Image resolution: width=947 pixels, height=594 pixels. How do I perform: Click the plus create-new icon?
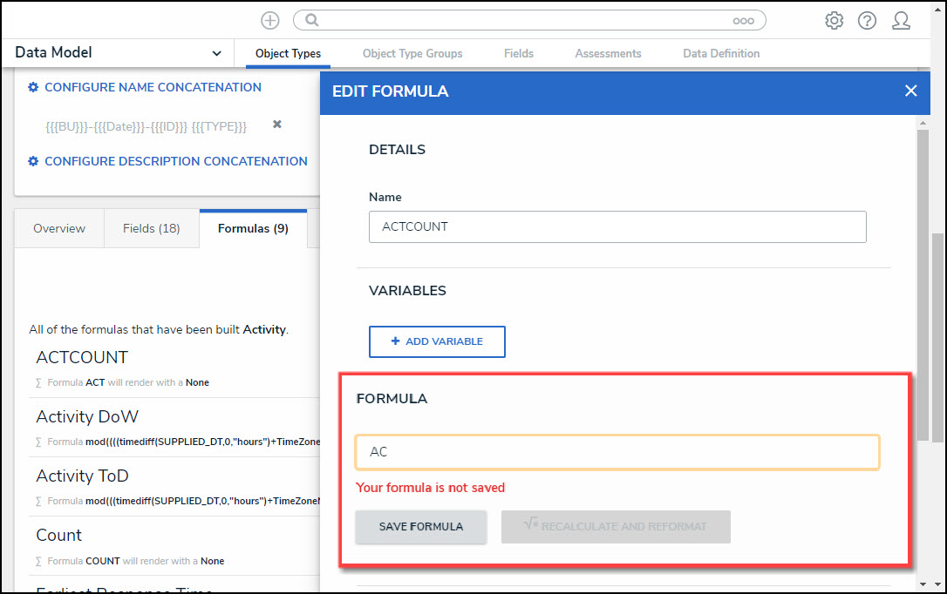(270, 20)
